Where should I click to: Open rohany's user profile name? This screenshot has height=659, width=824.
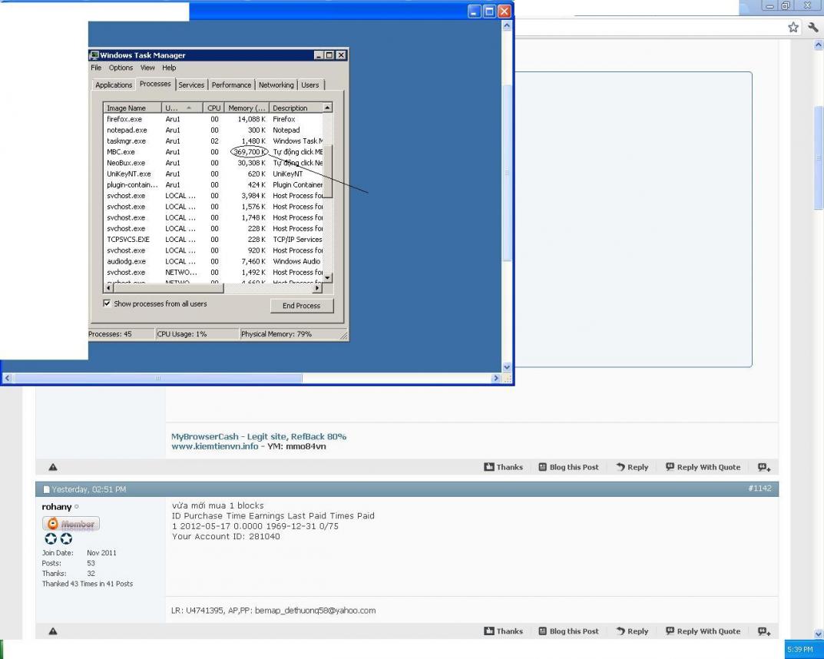click(57, 507)
